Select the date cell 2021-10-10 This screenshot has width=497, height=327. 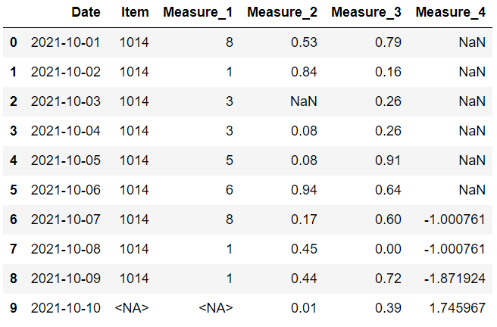click(66, 308)
